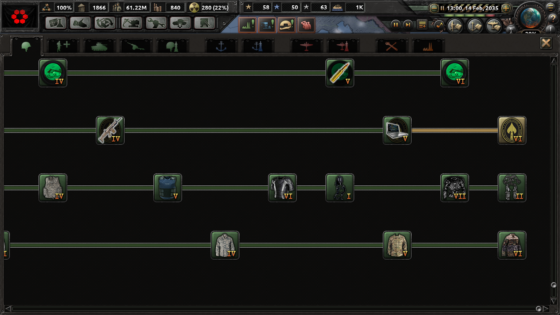Open the industry factory research tab
560x315 pixels.
(428, 46)
